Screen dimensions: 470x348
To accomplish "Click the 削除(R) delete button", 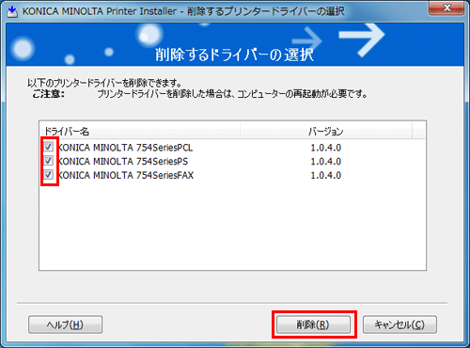I will point(313,324).
